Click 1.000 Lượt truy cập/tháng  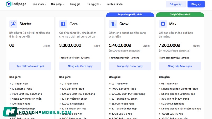pos(27,94)
